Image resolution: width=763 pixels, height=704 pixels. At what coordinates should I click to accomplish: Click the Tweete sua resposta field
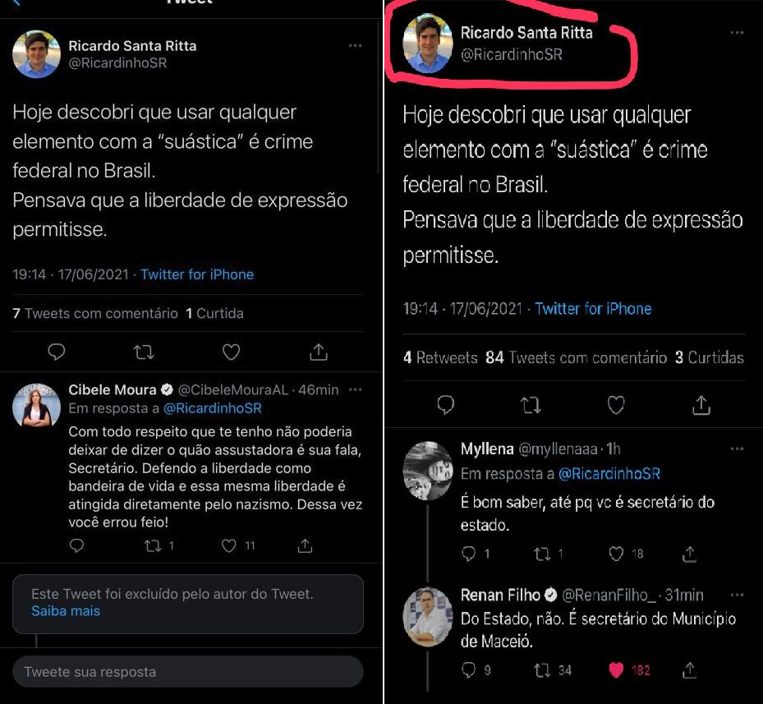coord(187,672)
